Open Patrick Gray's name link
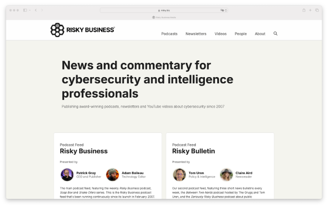The height and width of the screenshot is (207, 328). (86, 173)
